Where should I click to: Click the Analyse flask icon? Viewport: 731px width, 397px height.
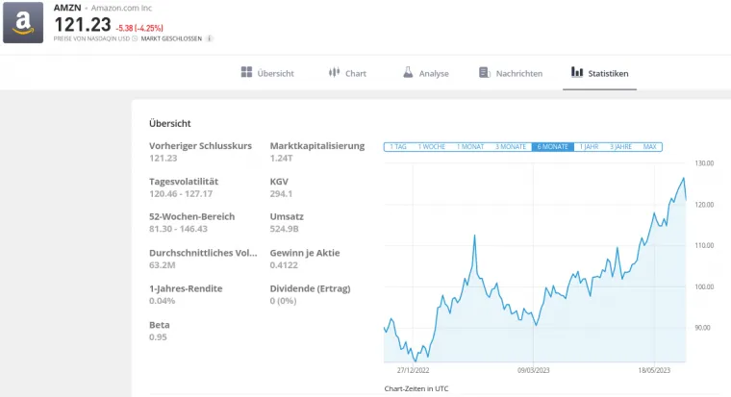pos(408,72)
